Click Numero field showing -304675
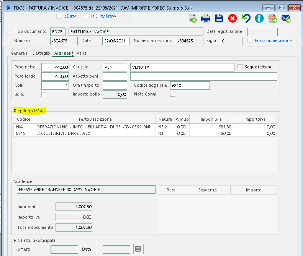This screenshot has height=256, width=303. (x=64, y=41)
